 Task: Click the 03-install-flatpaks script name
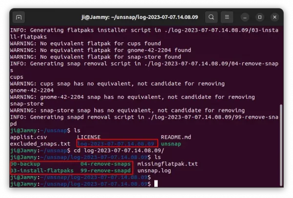pos(42,171)
